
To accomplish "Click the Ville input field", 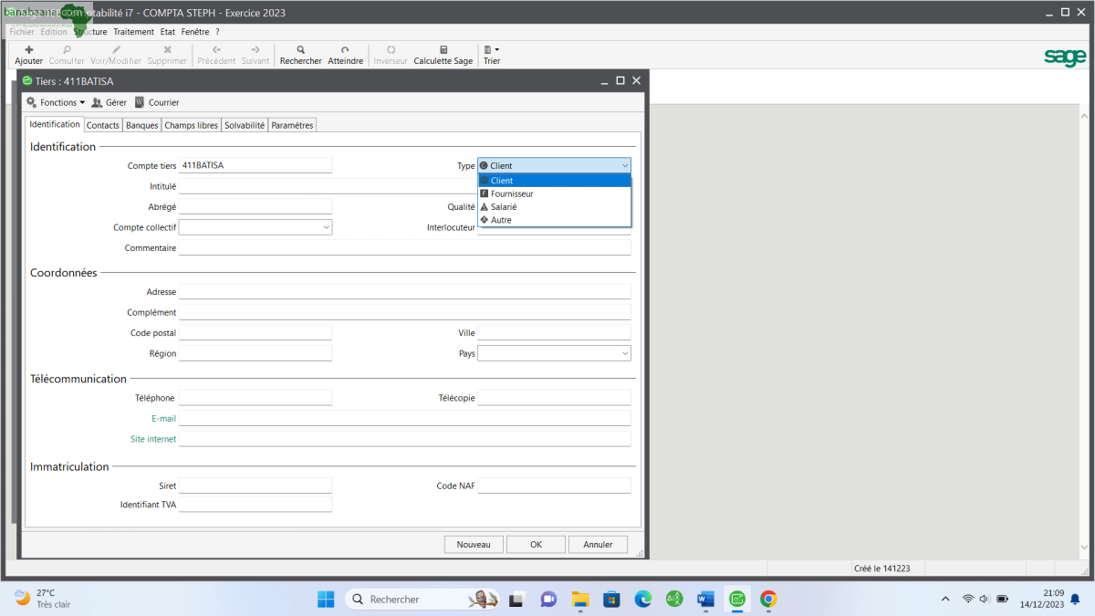I will coord(554,333).
